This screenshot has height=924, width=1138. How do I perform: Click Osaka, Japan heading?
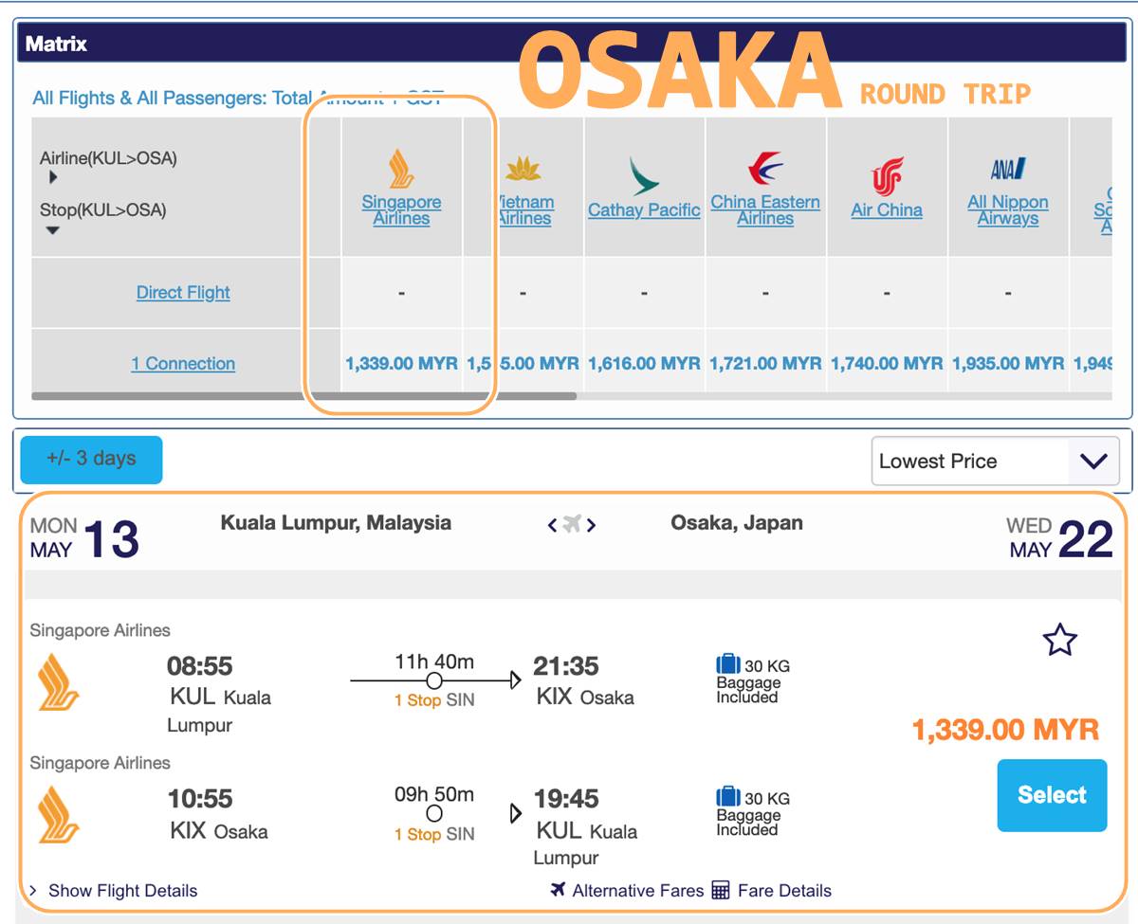[737, 523]
